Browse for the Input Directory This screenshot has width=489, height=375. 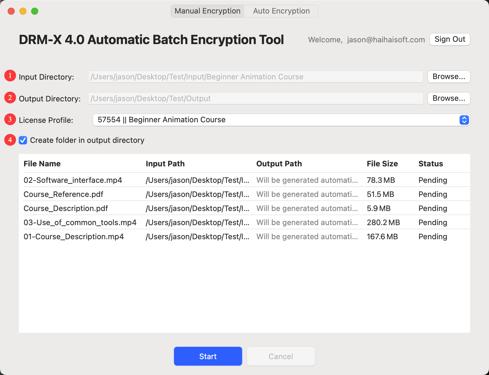[449, 77]
